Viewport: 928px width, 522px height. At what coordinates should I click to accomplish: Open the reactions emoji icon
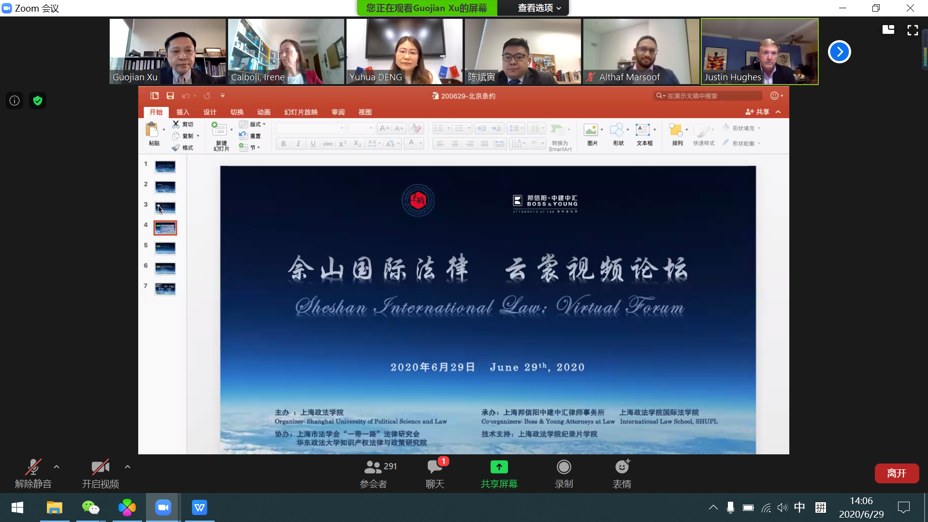click(x=622, y=467)
